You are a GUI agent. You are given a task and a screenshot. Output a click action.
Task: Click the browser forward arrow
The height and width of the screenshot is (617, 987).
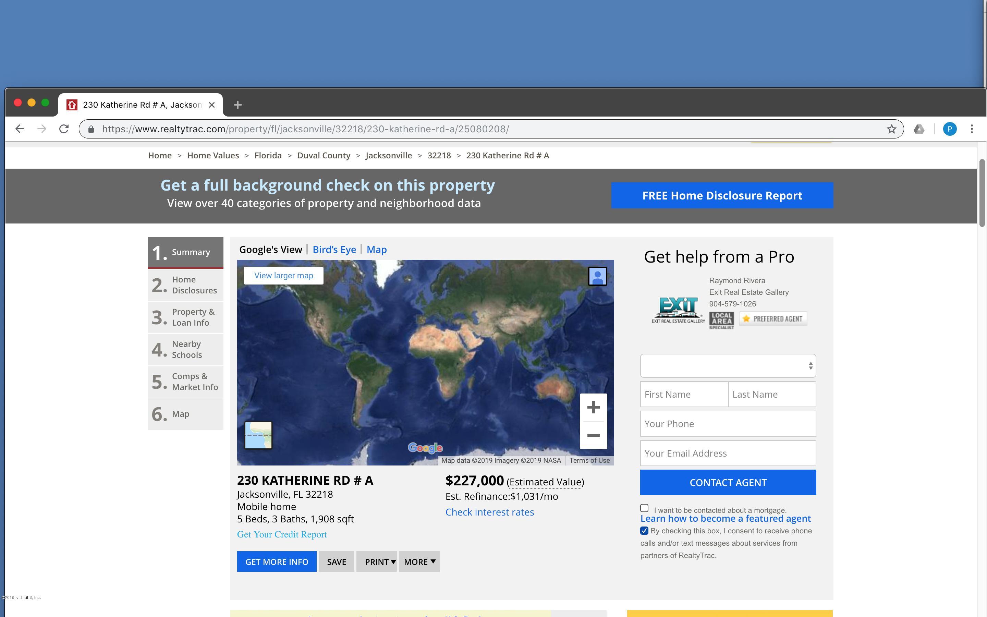click(x=41, y=129)
